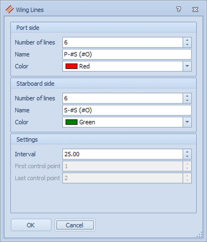
Task: Open the Starboard side Color dropdown
Action: [x=187, y=122]
